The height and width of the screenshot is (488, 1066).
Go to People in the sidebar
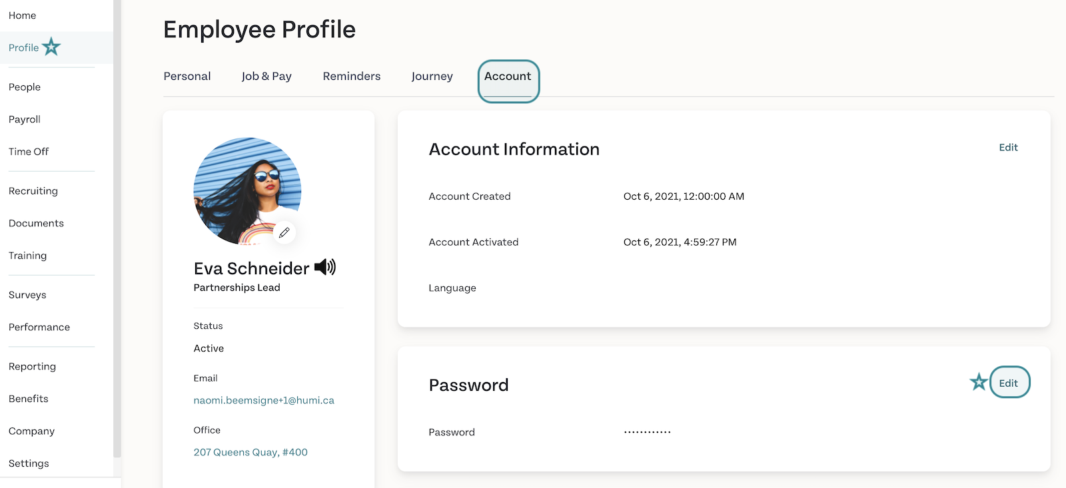point(25,87)
